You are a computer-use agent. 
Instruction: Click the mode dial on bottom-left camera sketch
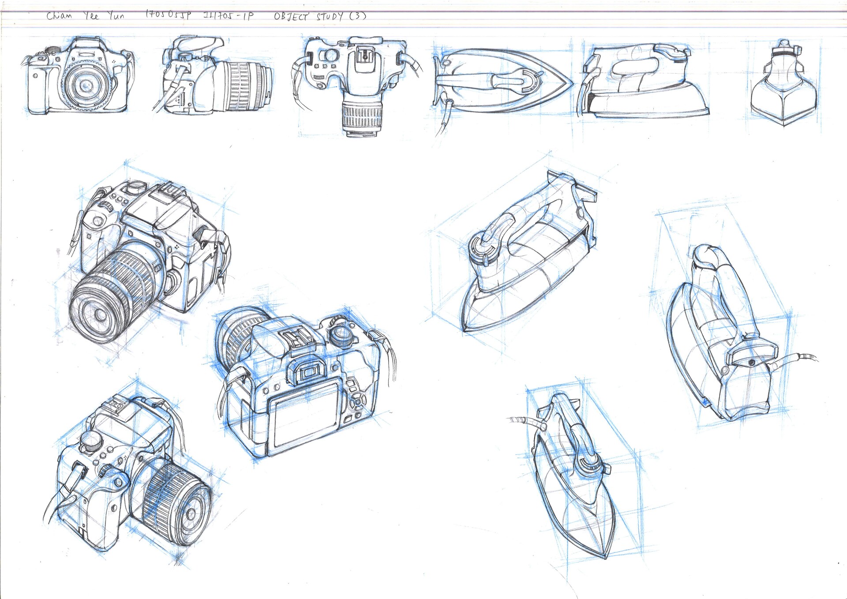coord(90,441)
